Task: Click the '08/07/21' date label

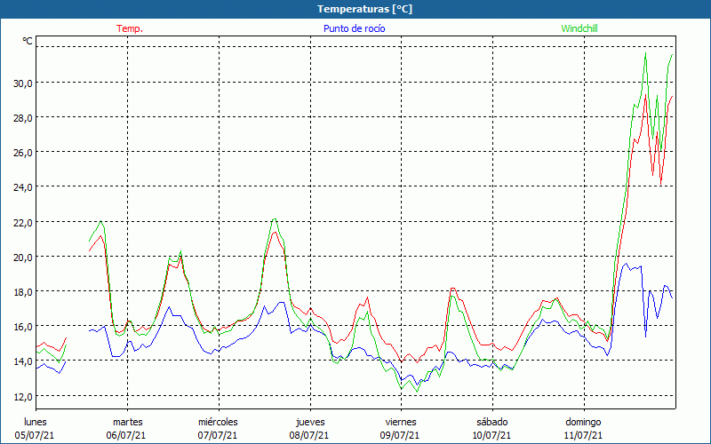Action: (x=309, y=435)
